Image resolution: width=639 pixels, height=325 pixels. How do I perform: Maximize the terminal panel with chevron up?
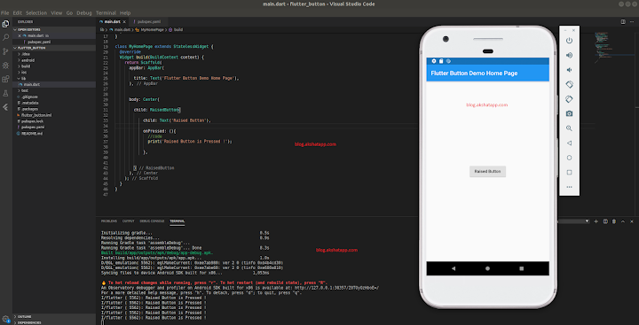point(623,221)
